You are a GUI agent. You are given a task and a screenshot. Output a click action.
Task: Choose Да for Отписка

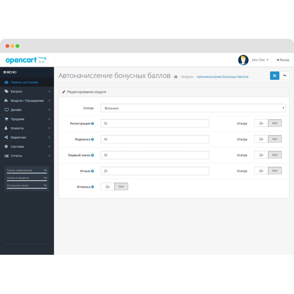(x=107, y=187)
